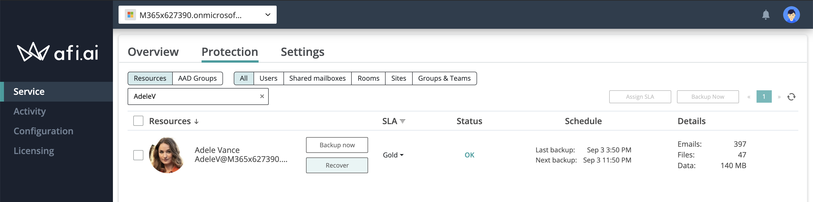Check the Adele Vance row checkbox
Viewport: 813px width, 202px height.
click(138, 155)
